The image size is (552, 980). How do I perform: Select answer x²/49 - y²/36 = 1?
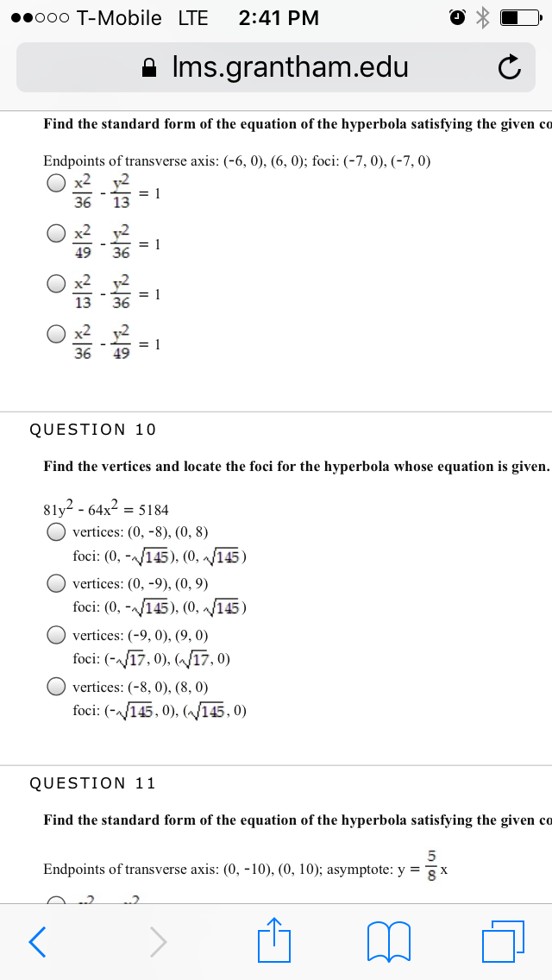56,233
